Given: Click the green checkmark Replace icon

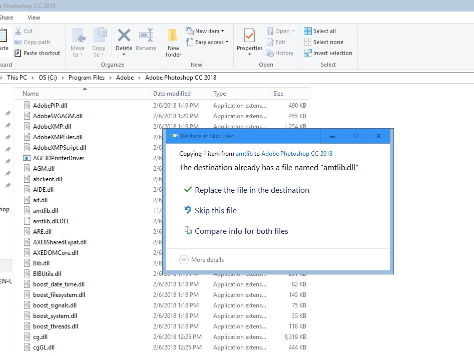Looking at the screenshot, I should pyautogui.click(x=188, y=190).
